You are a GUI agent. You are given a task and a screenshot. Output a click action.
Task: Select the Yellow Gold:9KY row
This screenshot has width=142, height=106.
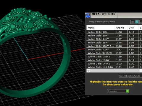114,32
